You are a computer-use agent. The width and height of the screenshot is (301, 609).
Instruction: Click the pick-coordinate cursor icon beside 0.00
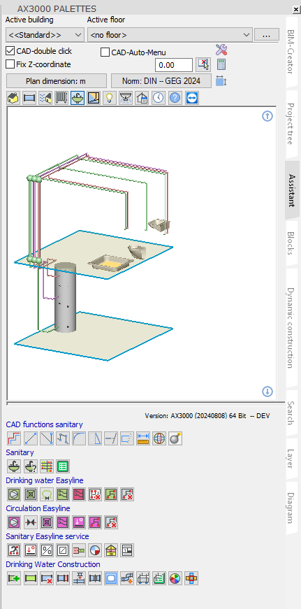click(x=203, y=64)
